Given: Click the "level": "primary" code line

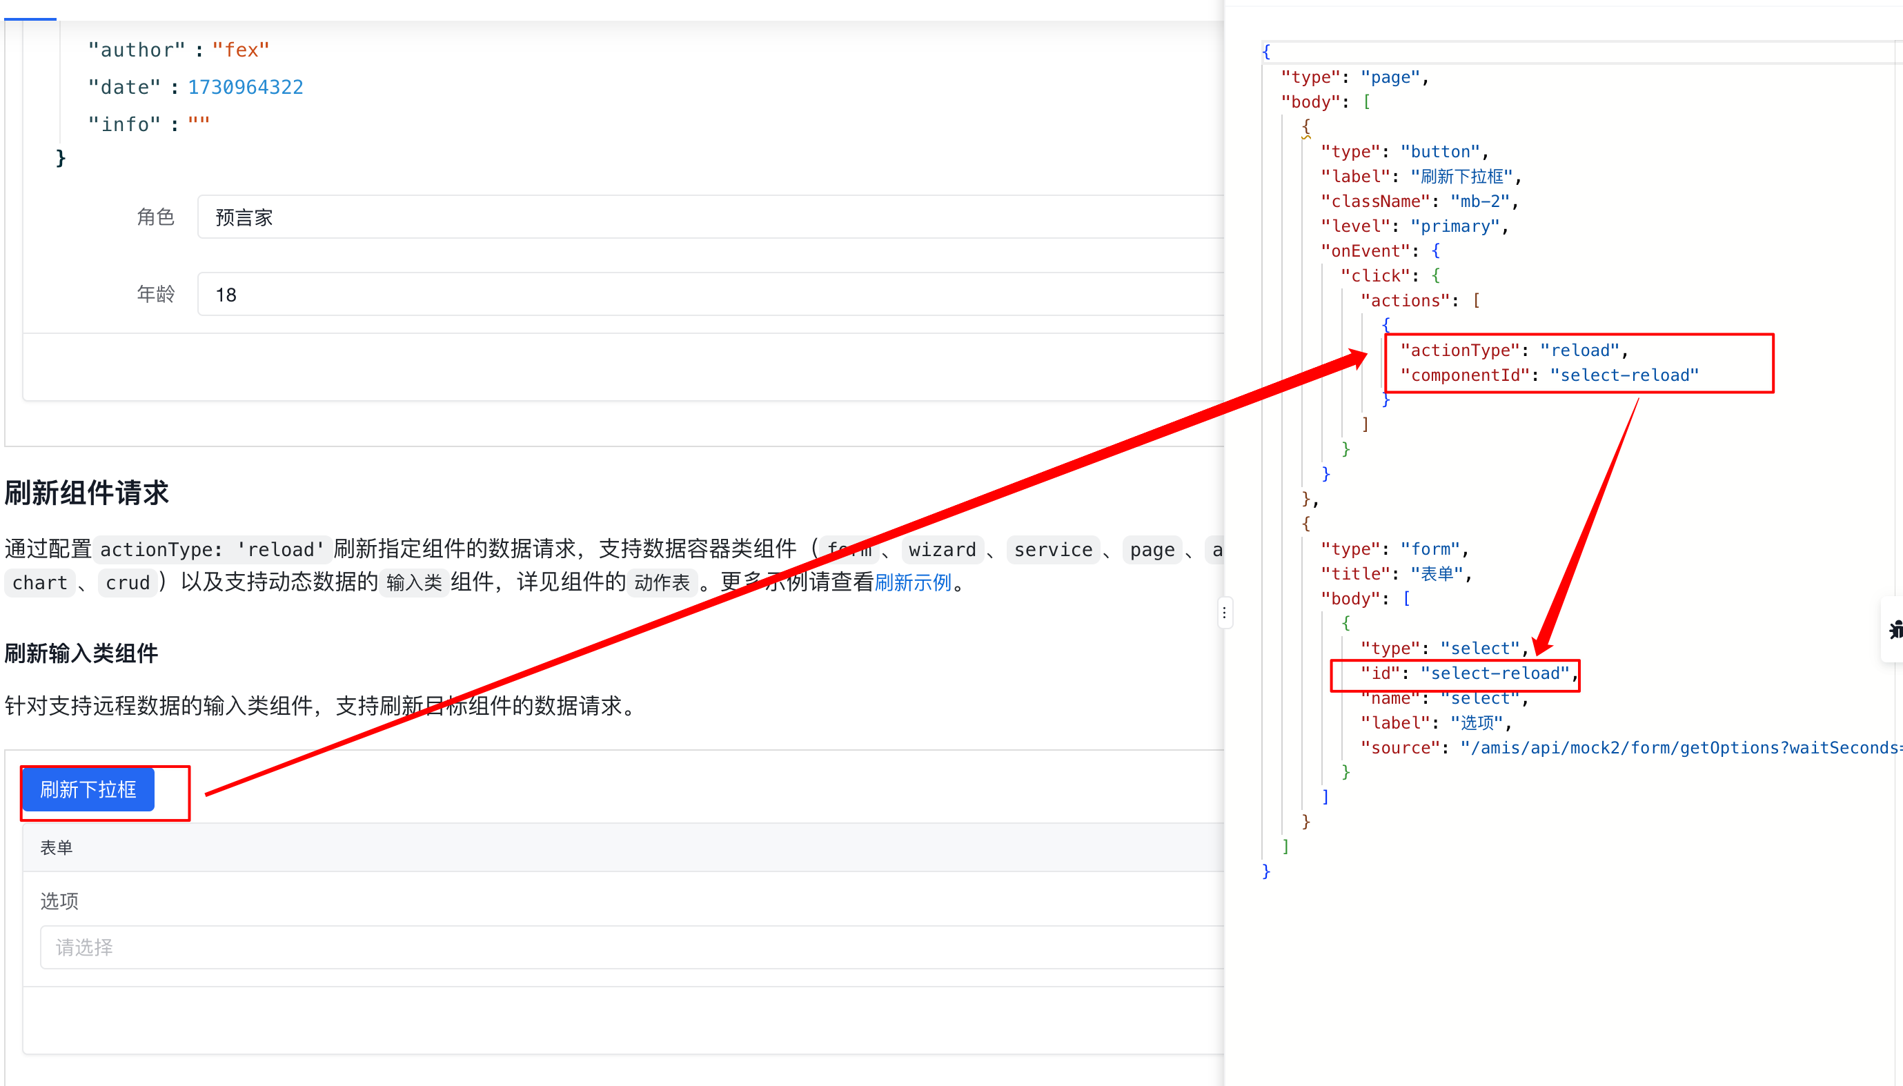Looking at the screenshot, I should [1414, 226].
